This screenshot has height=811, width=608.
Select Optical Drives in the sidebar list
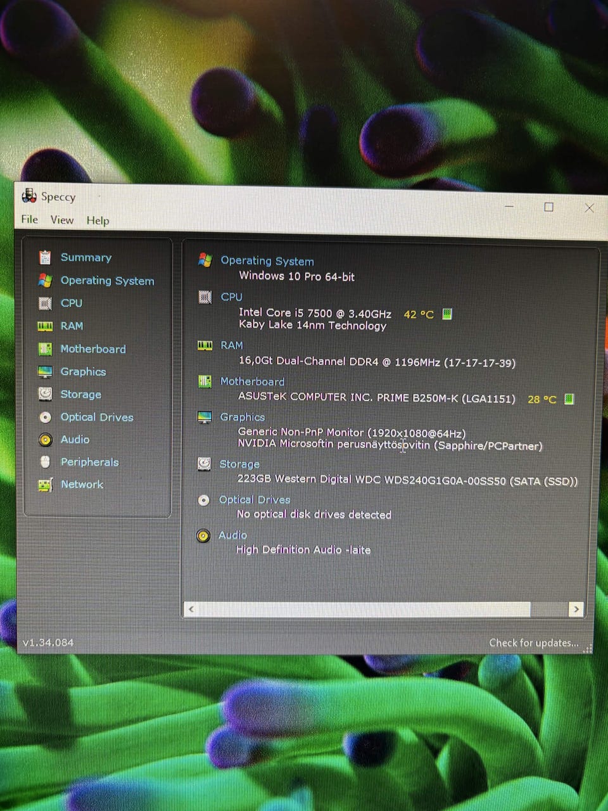pos(97,417)
